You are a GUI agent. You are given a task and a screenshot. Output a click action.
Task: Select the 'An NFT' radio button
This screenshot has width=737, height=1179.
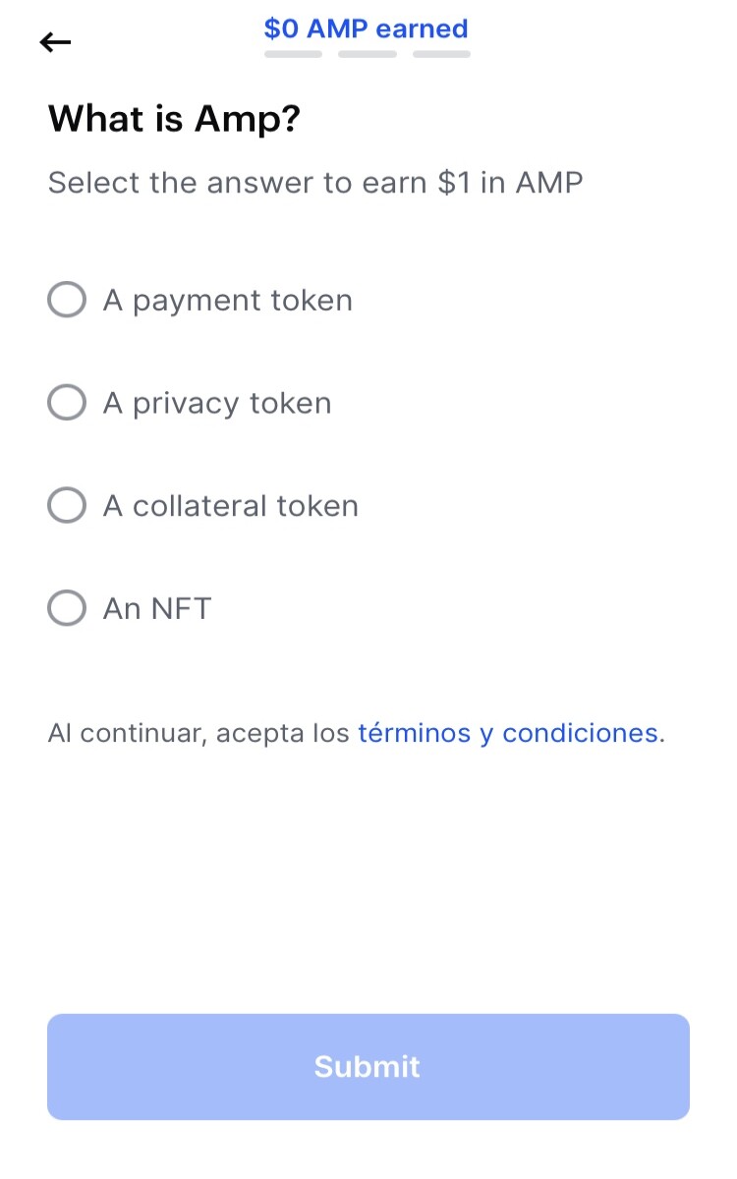[x=67, y=608]
